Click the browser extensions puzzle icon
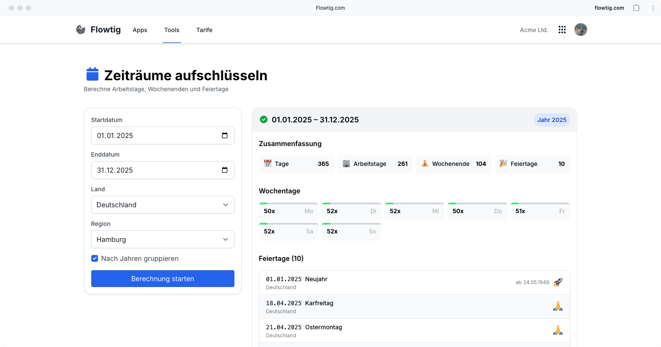 point(637,8)
